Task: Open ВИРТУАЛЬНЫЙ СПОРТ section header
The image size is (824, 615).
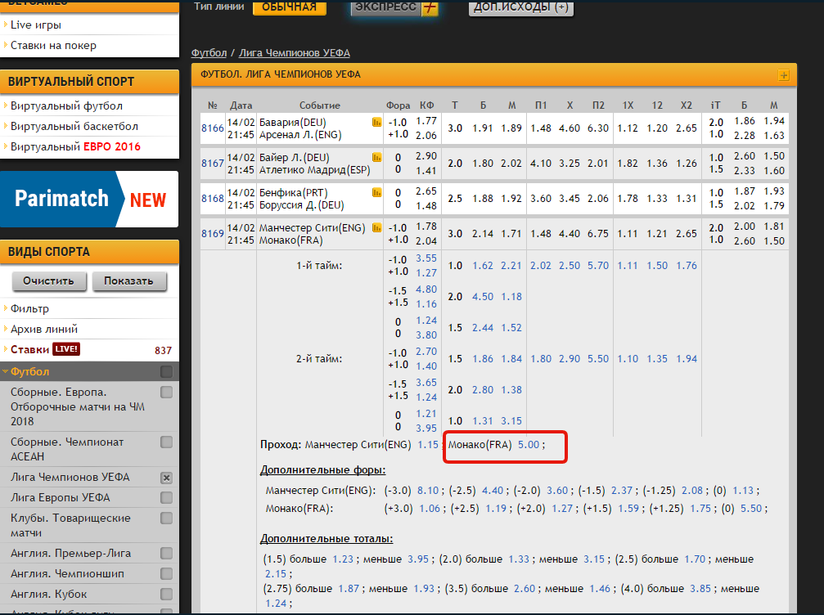Action: [x=89, y=82]
